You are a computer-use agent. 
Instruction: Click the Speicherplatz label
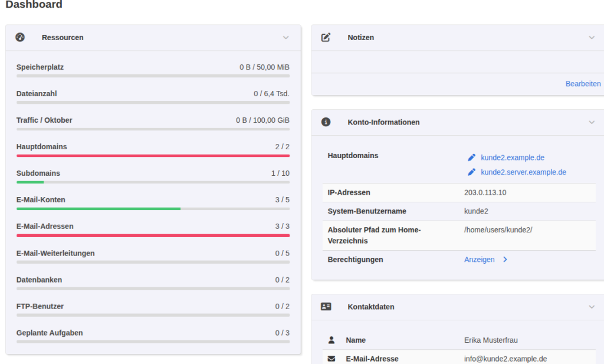[40, 67]
